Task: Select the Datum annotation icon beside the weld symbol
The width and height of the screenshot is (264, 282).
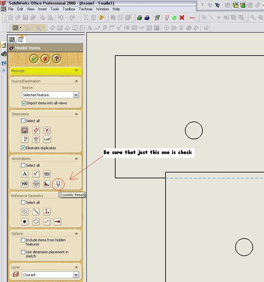Action: (x=25, y=184)
